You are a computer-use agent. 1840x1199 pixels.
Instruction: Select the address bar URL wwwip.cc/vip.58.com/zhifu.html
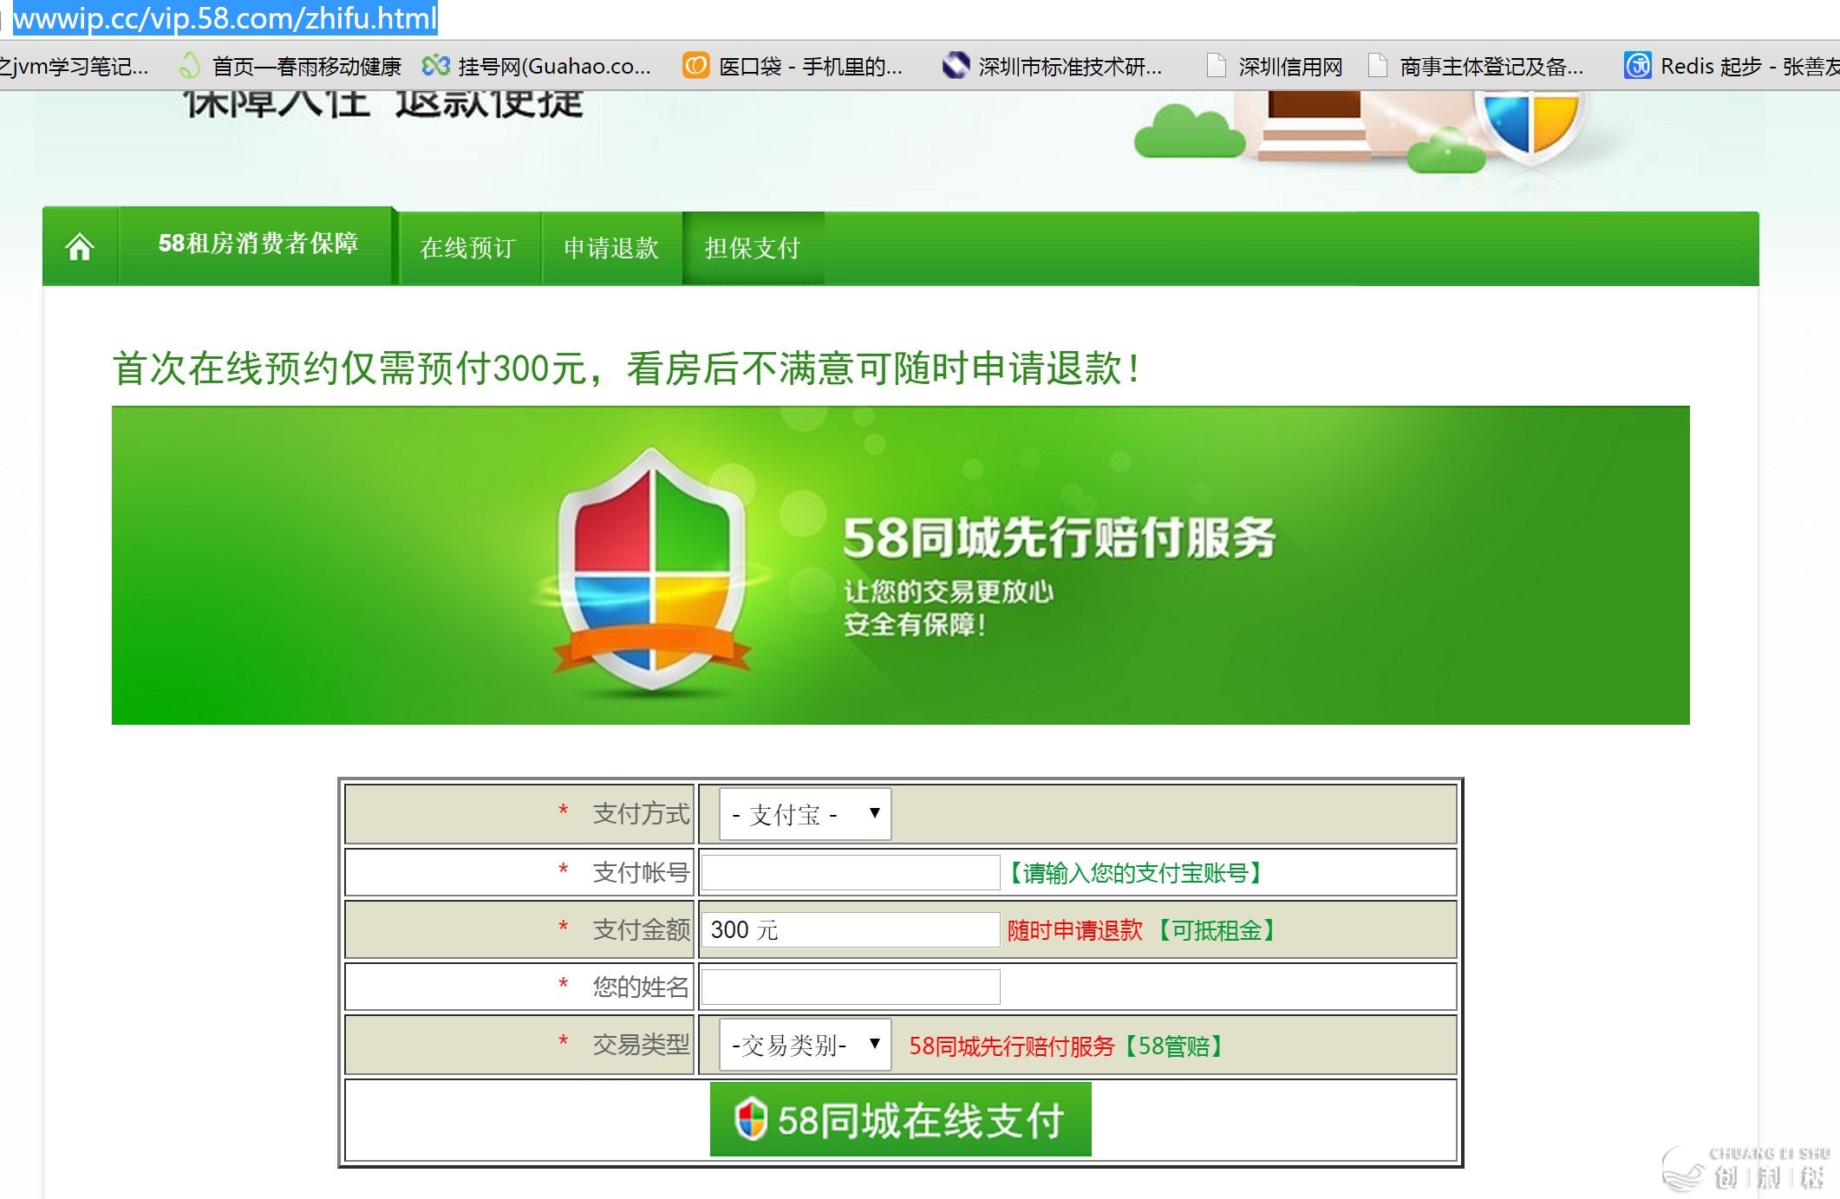coord(225,18)
